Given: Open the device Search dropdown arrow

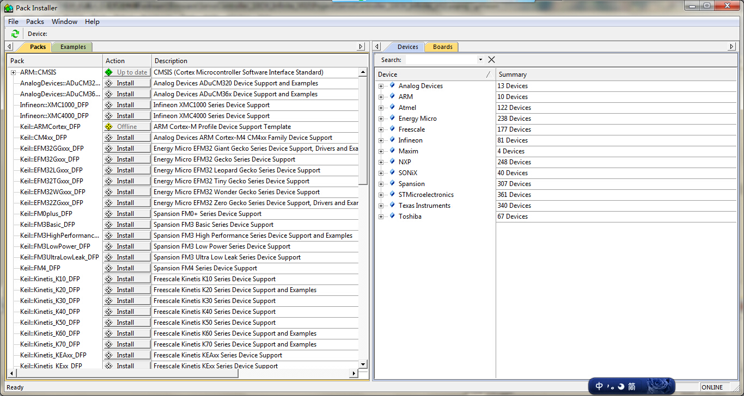Looking at the screenshot, I should (x=480, y=60).
